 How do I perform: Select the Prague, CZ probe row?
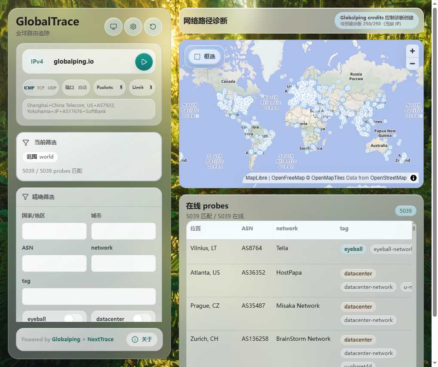pyautogui.click(x=299, y=314)
